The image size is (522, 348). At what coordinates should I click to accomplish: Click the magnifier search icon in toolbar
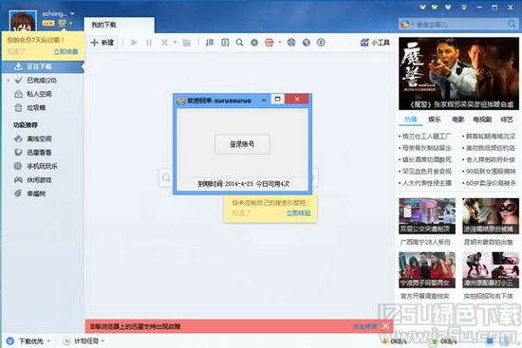(239, 43)
